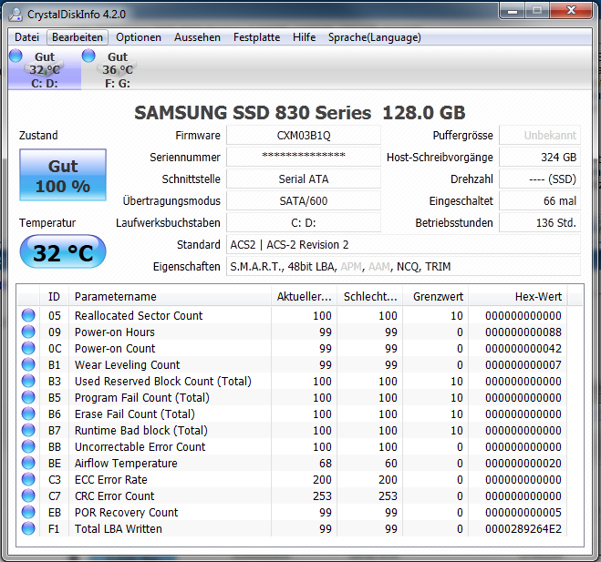Click the Standard field ACS2 | ACS-2 Revision 2
Viewport: 601px width, 562px height.
tap(403, 244)
